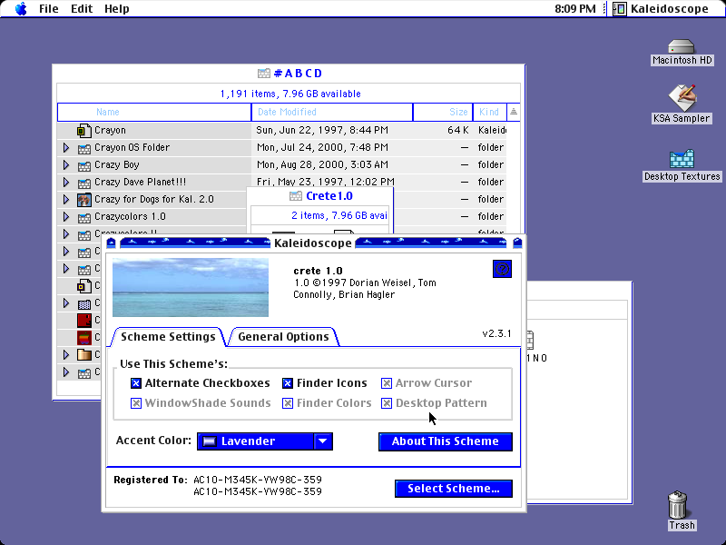Select the Crayon file name
Viewport: 726px width, 545px height.
(110, 130)
